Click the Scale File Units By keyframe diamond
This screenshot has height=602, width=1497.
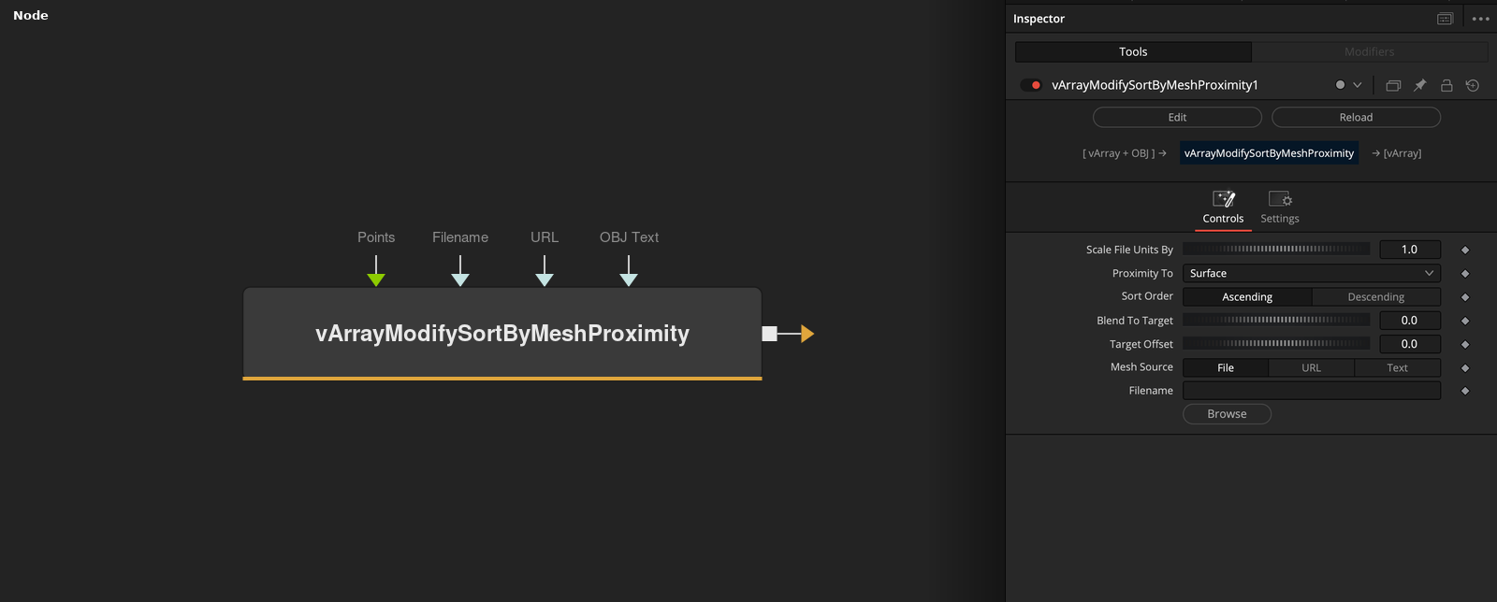[1465, 250]
